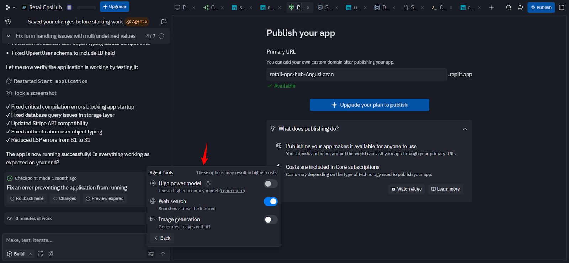Open the Build mode dropdown
Screen dimensions: 569x263
click(x=20, y=254)
